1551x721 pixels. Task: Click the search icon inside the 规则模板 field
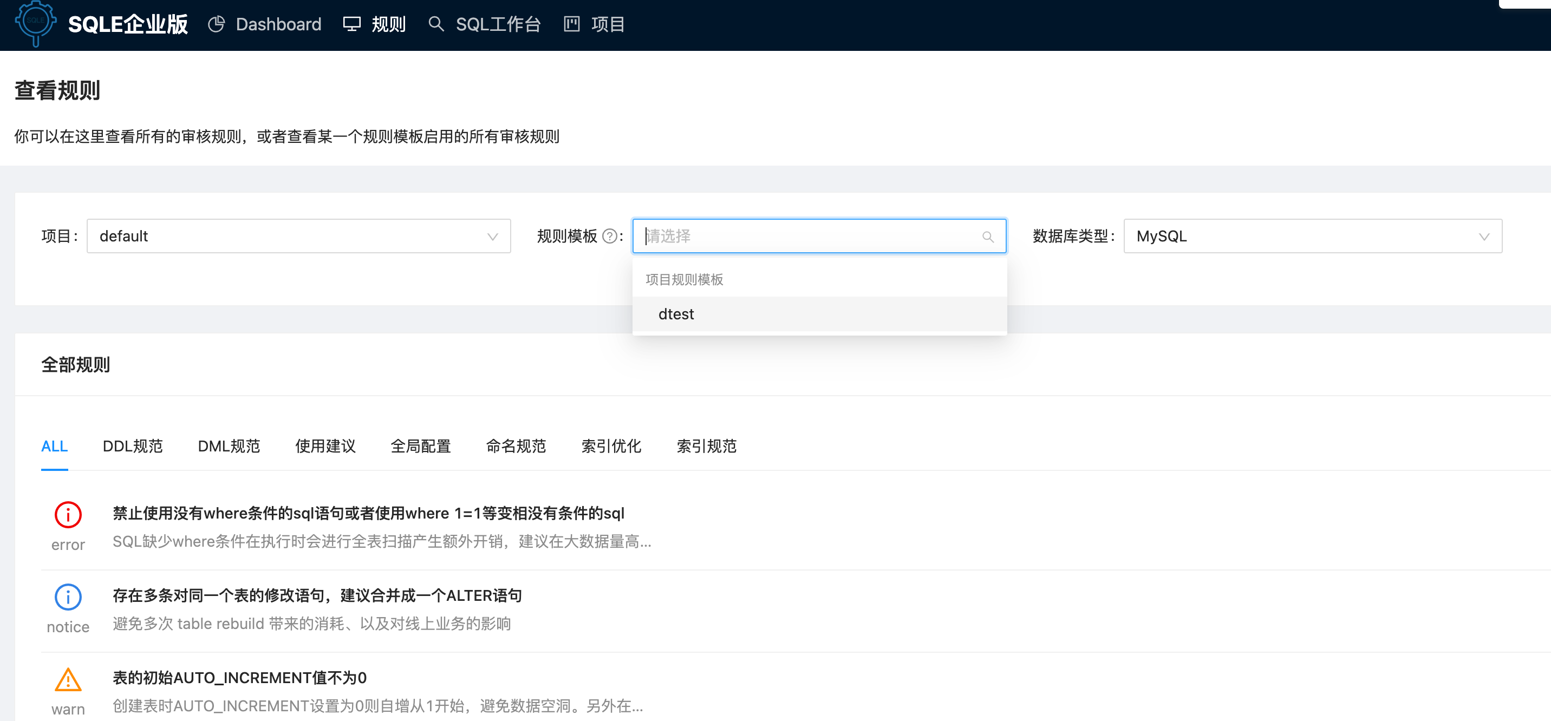[x=988, y=236]
